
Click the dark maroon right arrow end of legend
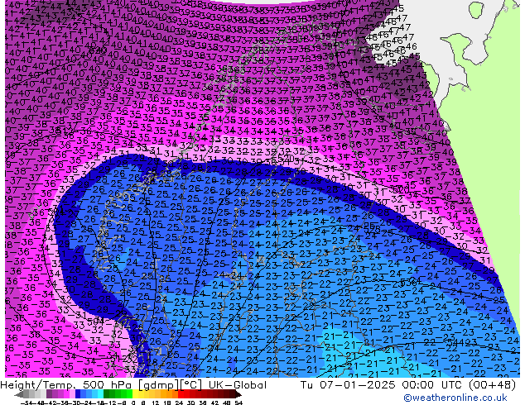238,394
